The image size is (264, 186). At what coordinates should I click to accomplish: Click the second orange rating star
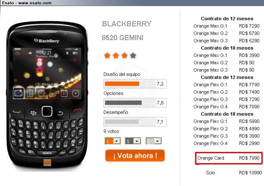point(116,55)
